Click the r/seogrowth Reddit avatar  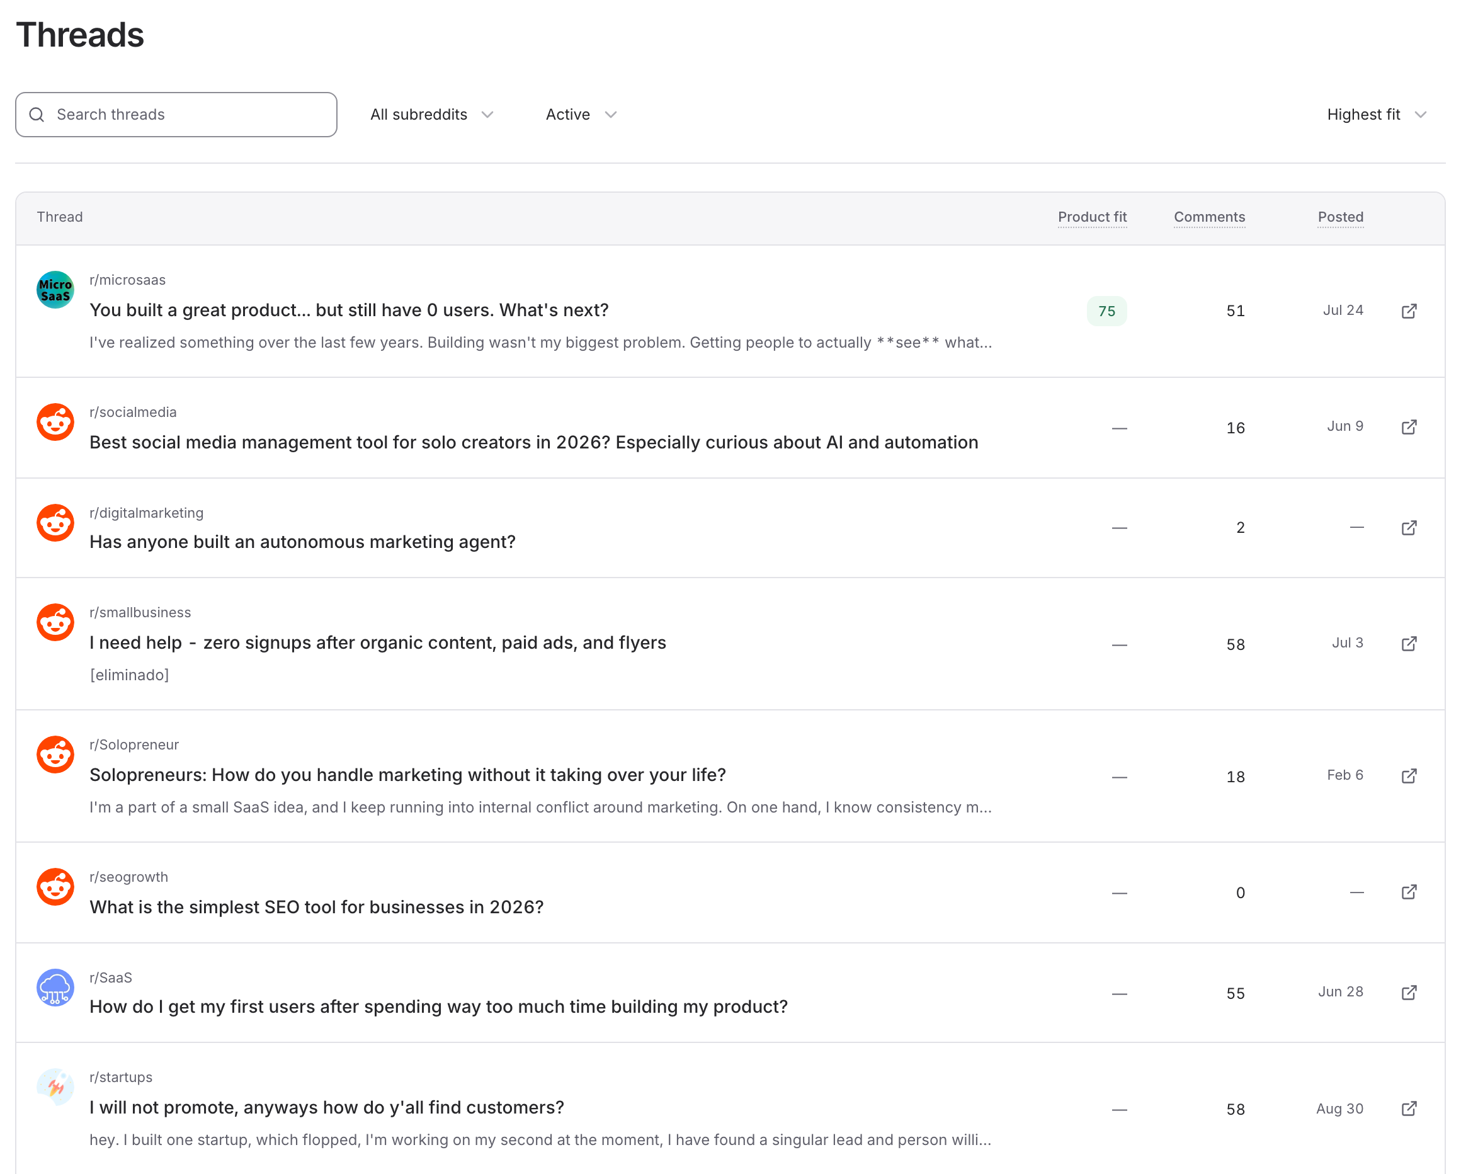pos(55,887)
